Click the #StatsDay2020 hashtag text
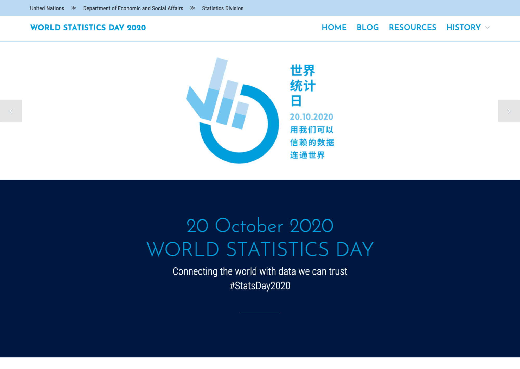 (260, 286)
